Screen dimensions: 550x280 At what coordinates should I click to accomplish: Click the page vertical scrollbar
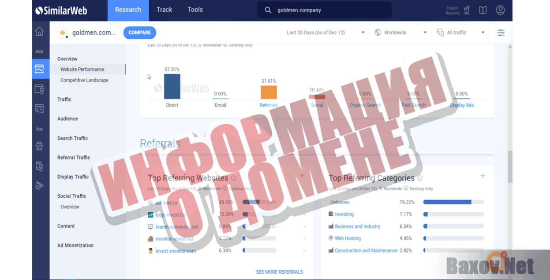click(510, 166)
